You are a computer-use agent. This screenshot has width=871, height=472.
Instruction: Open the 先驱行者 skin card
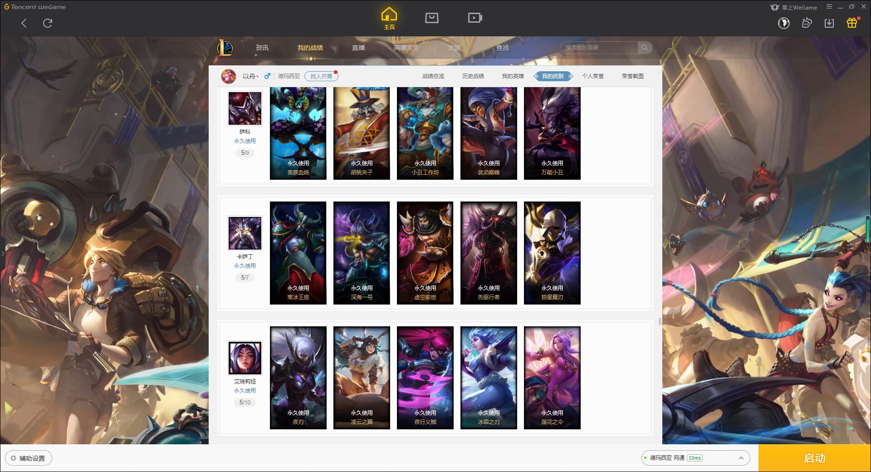489,253
